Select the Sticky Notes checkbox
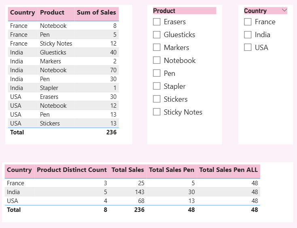Viewport: 297px width, 228px height. [x=157, y=112]
